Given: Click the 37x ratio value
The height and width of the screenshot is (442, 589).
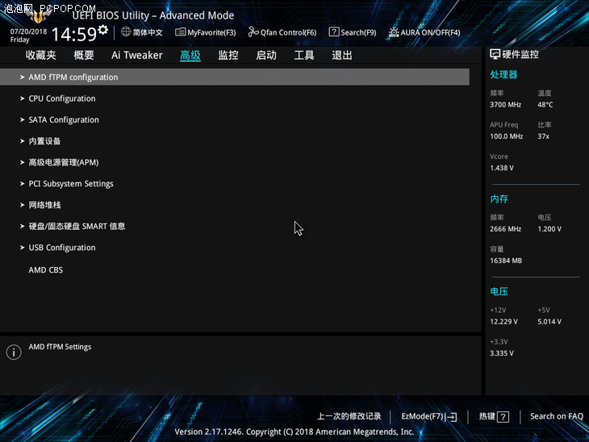Looking at the screenshot, I should [543, 136].
